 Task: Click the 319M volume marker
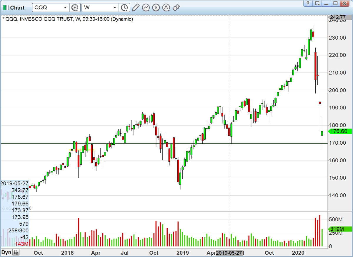point(339,229)
